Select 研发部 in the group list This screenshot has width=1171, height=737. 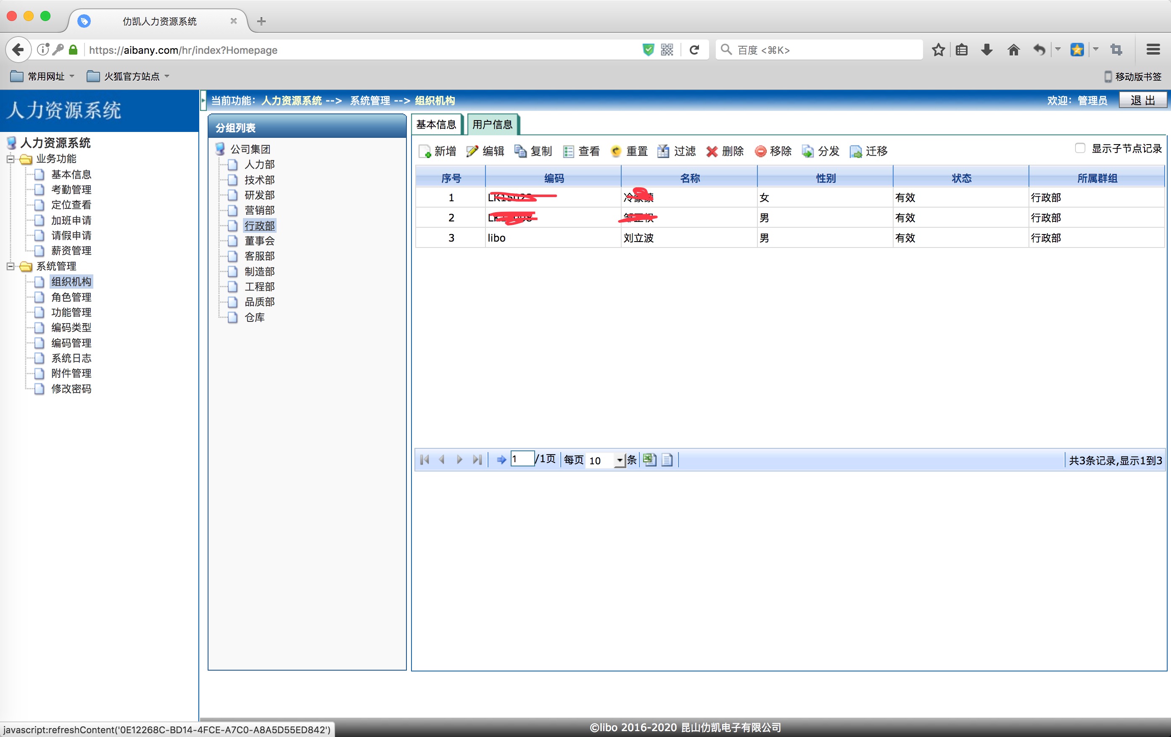pyautogui.click(x=259, y=195)
